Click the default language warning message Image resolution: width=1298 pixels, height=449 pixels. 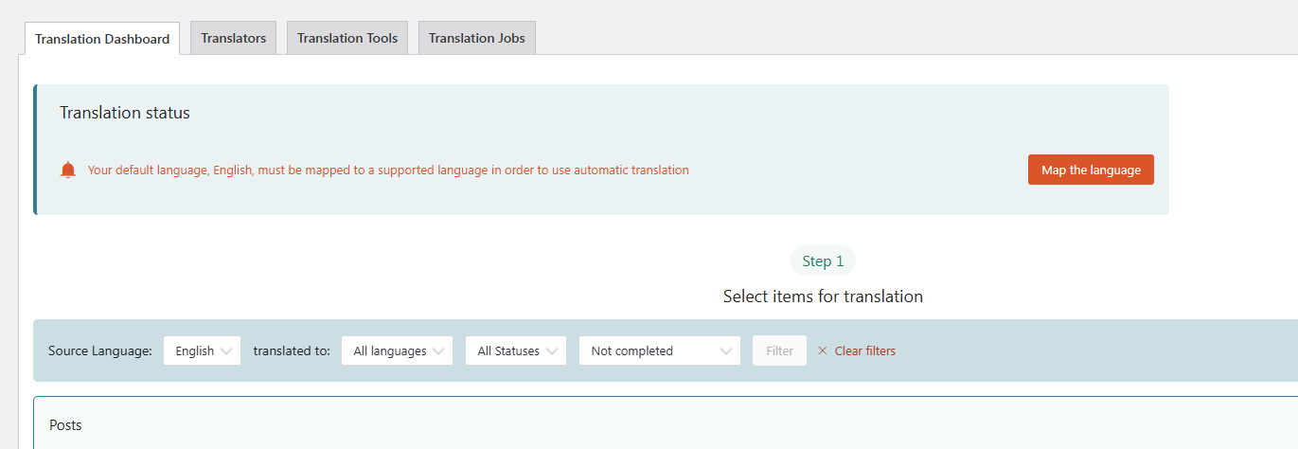pyautogui.click(x=388, y=171)
